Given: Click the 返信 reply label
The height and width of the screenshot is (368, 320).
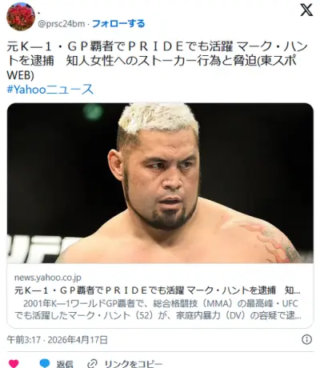Looking at the screenshot, I should point(65,364).
